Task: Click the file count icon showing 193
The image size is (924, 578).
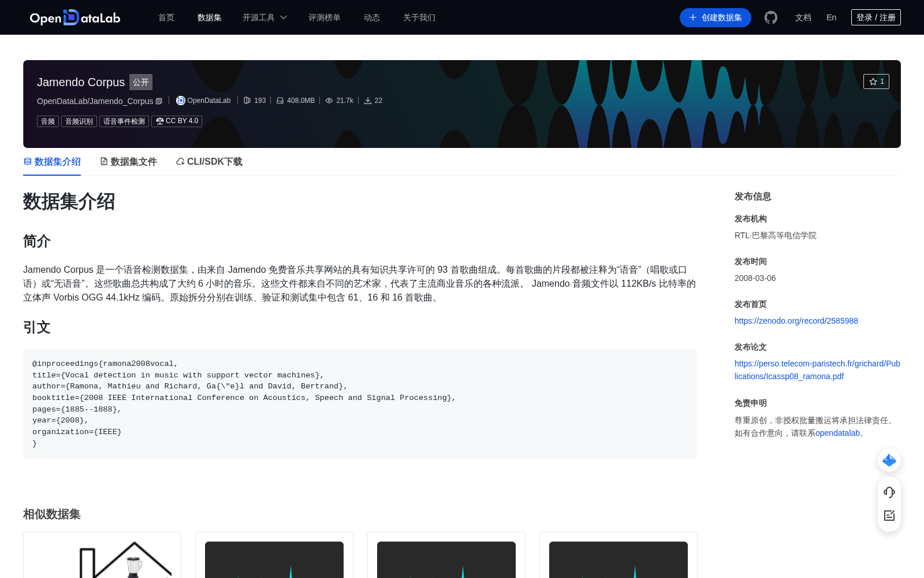Action: (247, 101)
